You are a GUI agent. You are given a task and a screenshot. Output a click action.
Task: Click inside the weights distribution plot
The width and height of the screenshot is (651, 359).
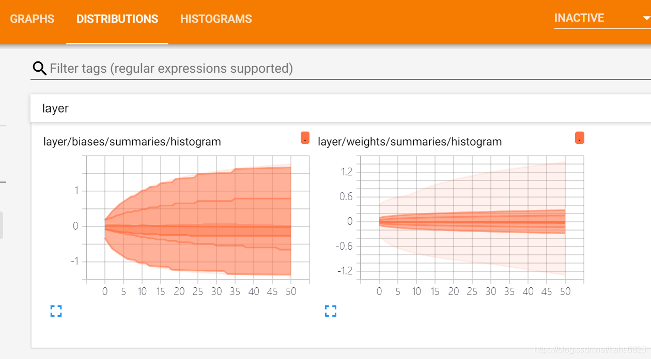[472, 218]
